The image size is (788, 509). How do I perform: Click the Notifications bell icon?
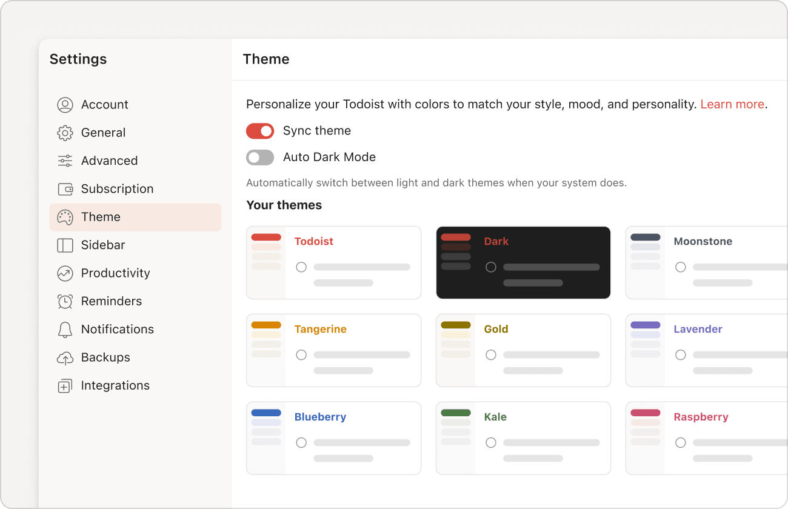click(x=65, y=329)
